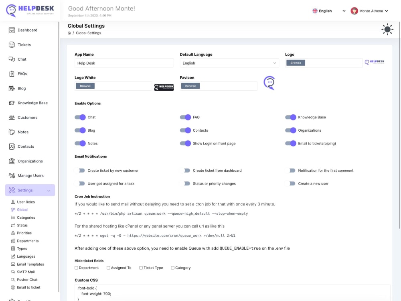Check the Assigned To checkbox
Viewport: 401px width, 301px height.
(x=108, y=268)
